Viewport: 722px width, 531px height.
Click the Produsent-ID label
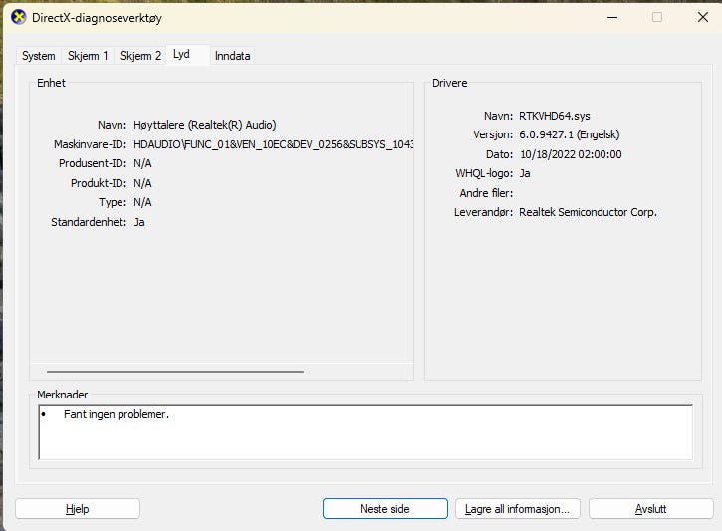coord(93,164)
